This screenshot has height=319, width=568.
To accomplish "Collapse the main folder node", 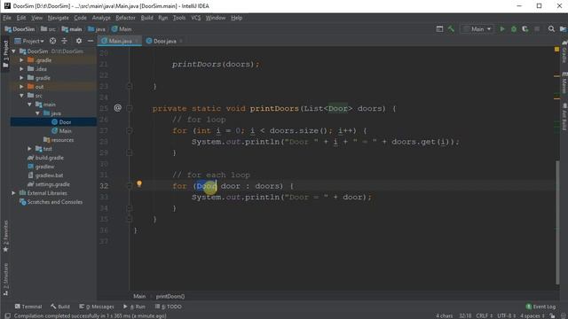I will point(29,105).
